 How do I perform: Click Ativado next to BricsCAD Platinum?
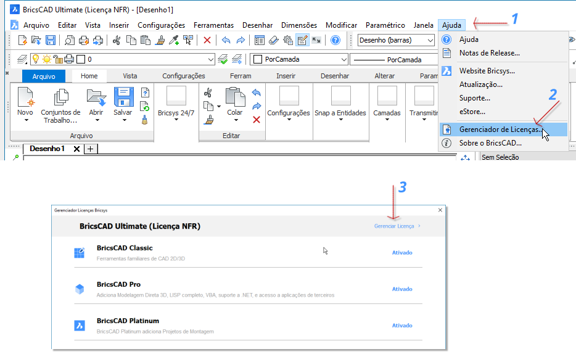click(x=402, y=326)
